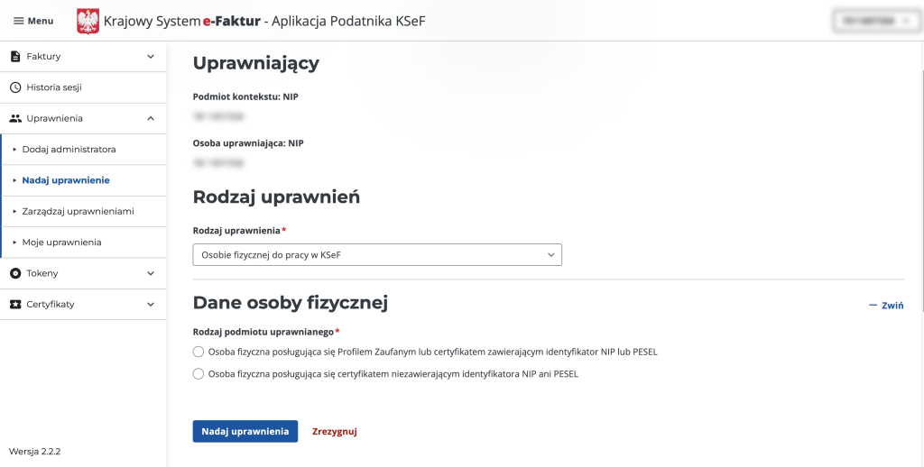Expand the Faktury section chevron
This screenshot has width=924, height=467.
[x=151, y=57]
